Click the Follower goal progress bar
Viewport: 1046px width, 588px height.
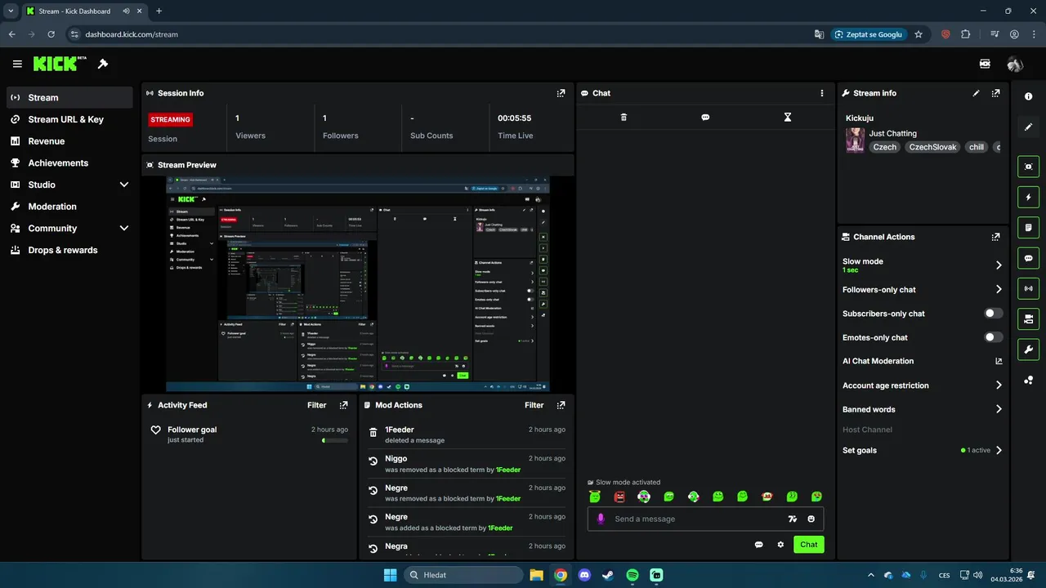[335, 440]
